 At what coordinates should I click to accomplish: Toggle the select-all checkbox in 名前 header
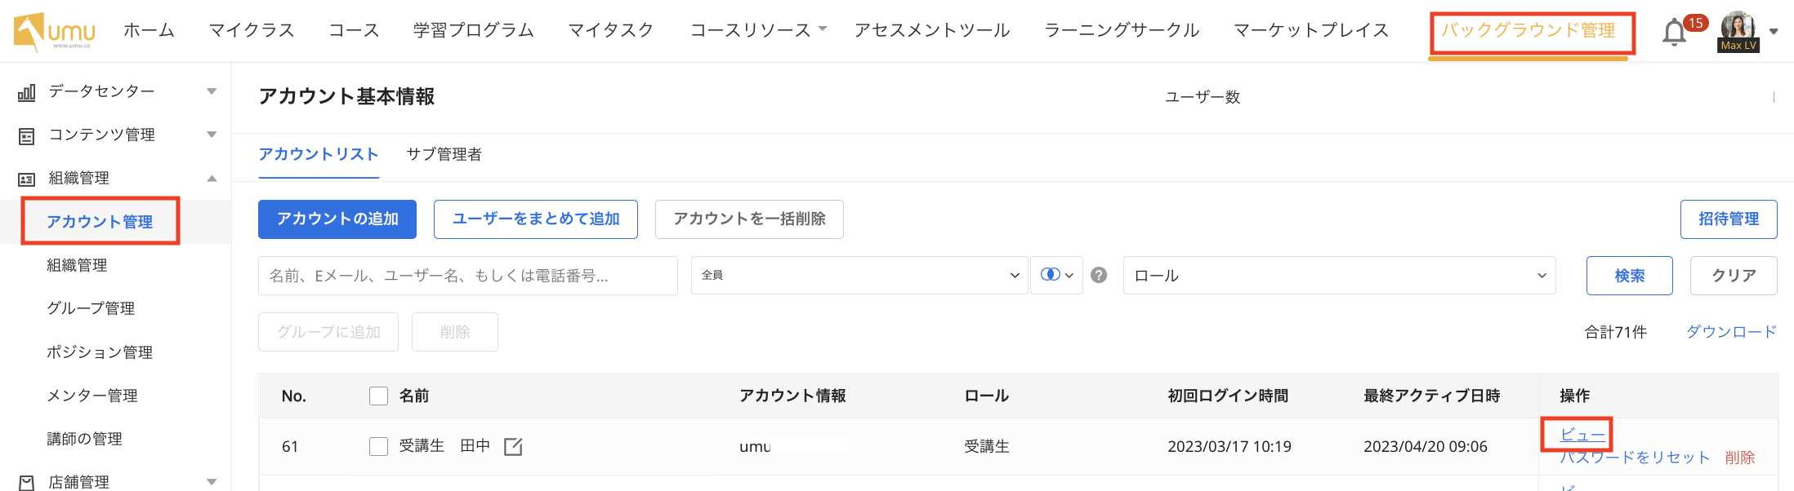(x=378, y=396)
